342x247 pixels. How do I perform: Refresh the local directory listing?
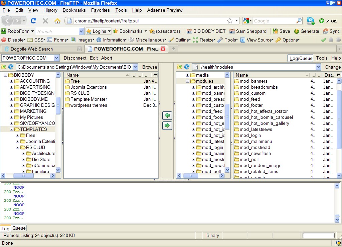[x=11, y=67]
